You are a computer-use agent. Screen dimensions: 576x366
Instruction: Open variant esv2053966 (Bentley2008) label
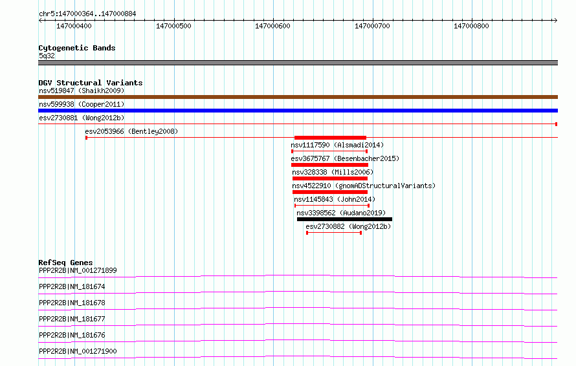(x=131, y=131)
